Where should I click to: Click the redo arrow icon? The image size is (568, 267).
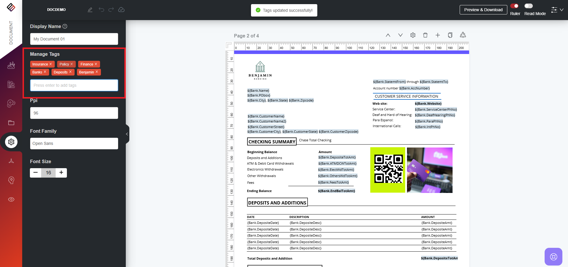111,10
